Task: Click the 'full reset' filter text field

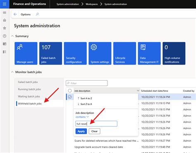Action: tap(96, 124)
